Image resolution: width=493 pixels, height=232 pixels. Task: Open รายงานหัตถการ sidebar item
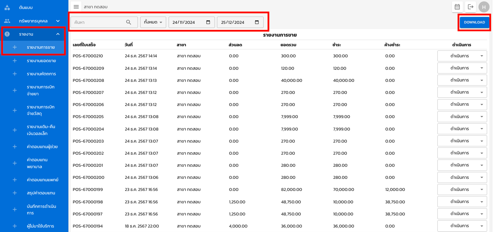[x=34, y=74]
